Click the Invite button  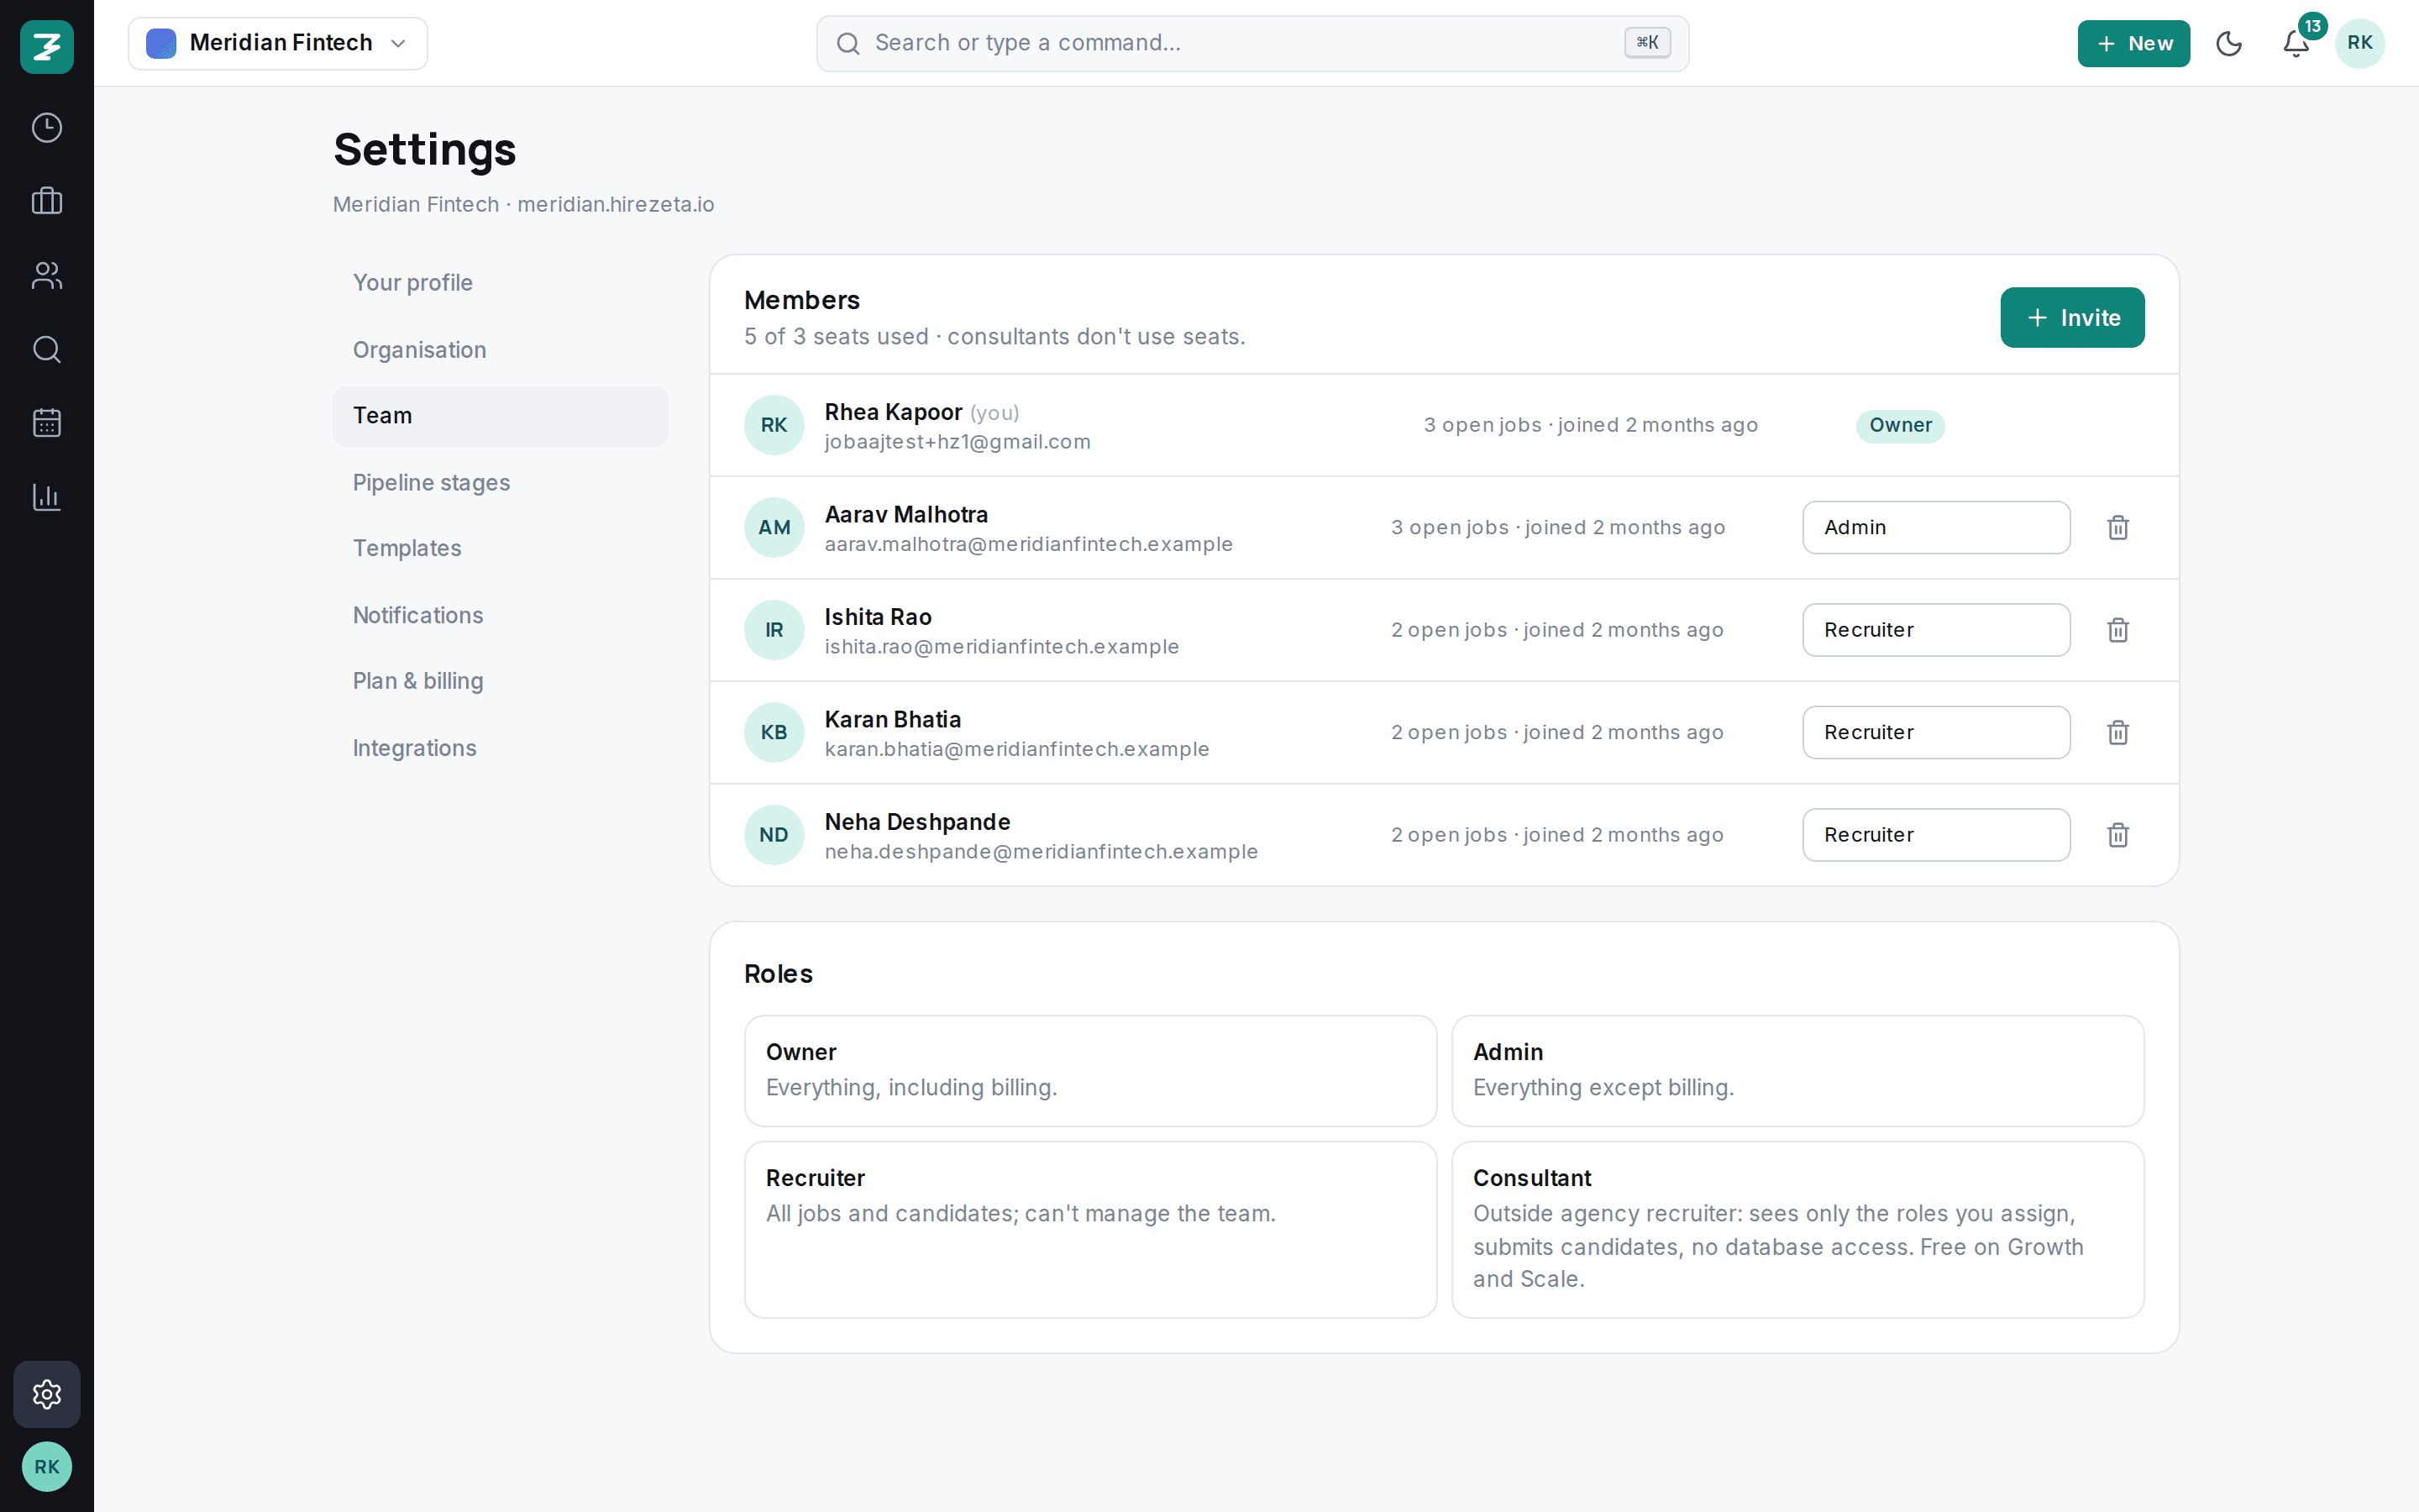click(x=2072, y=318)
